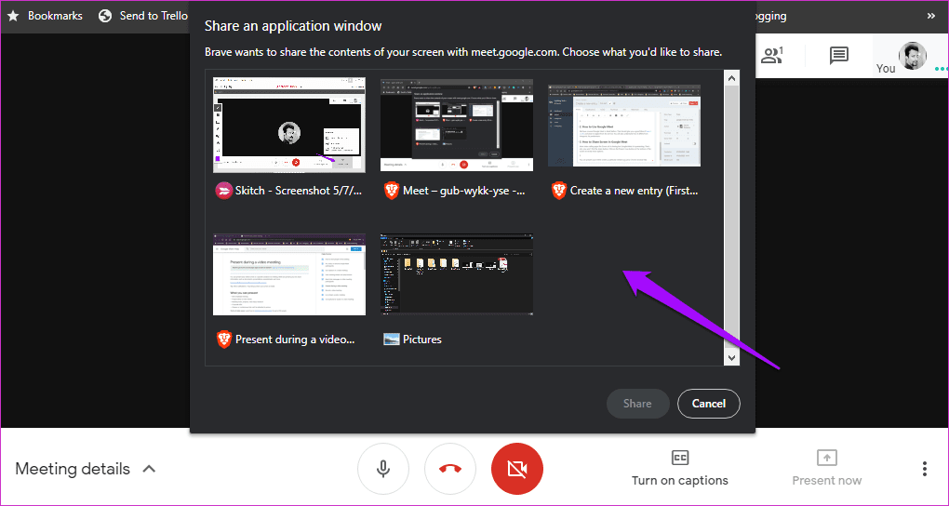Open the chat panel icon
Screen dimensions: 949x506
point(838,56)
